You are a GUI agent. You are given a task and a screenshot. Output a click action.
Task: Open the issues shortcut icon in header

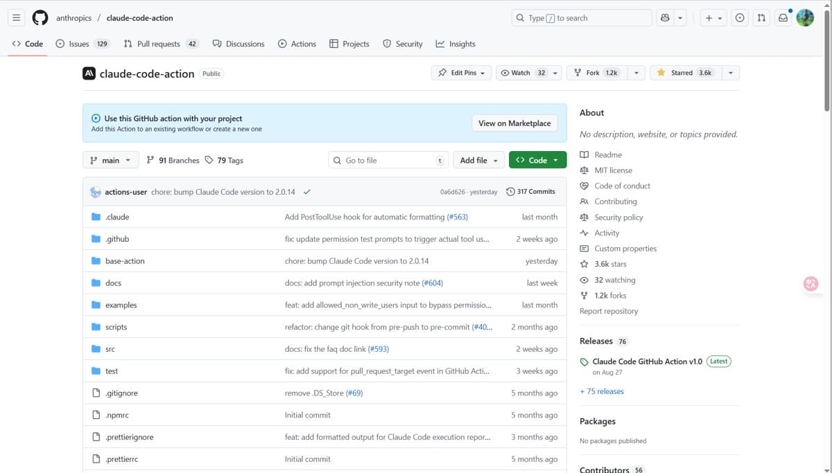[x=740, y=18]
